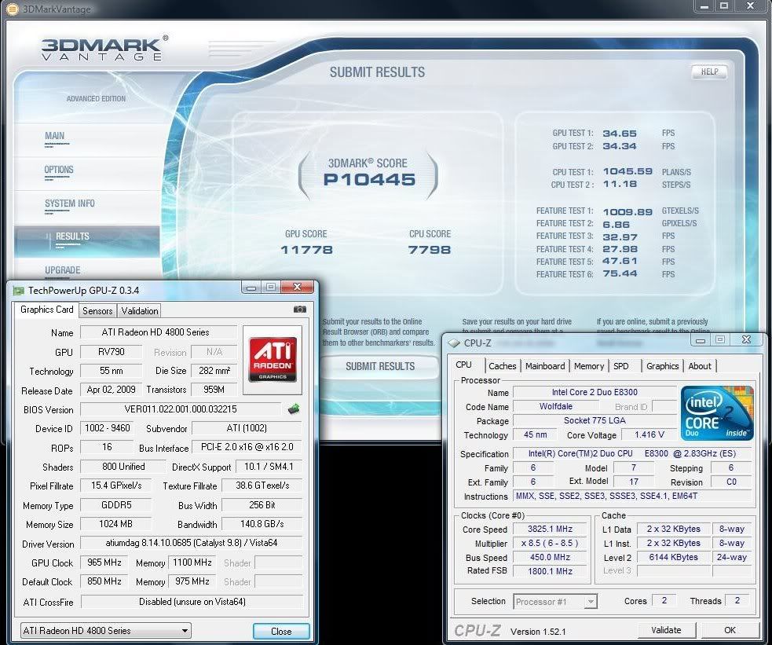Click the Code Name Wolfdale field
772x645 pixels.
[556, 406]
